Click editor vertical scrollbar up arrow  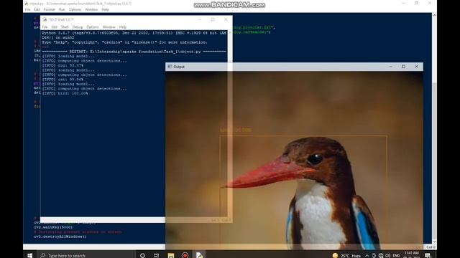434,15
